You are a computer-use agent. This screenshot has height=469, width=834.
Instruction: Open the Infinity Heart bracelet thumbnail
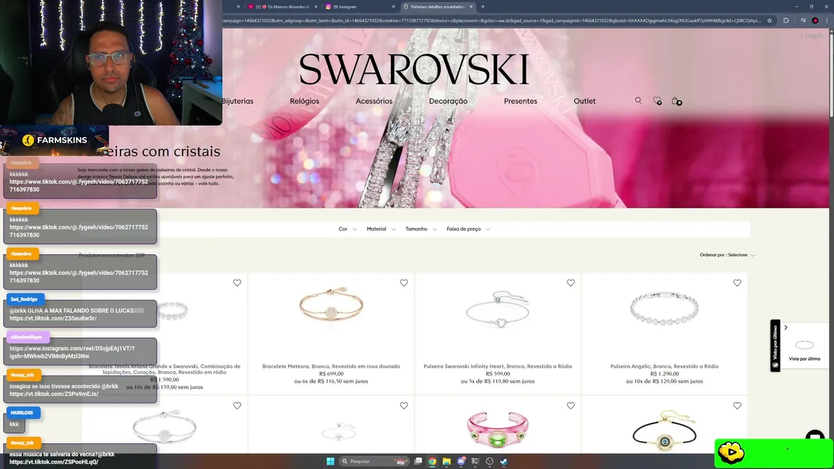498,309
